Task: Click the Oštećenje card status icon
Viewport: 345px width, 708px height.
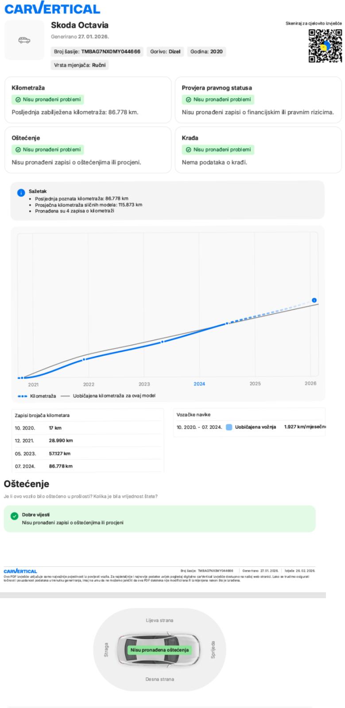Action: 18,150
